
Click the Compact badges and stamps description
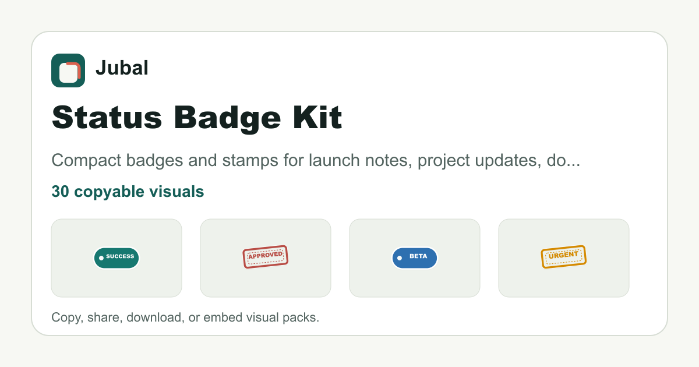316,161
